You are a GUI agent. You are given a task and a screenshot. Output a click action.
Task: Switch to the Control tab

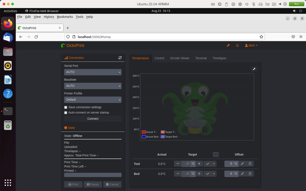[x=159, y=58]
